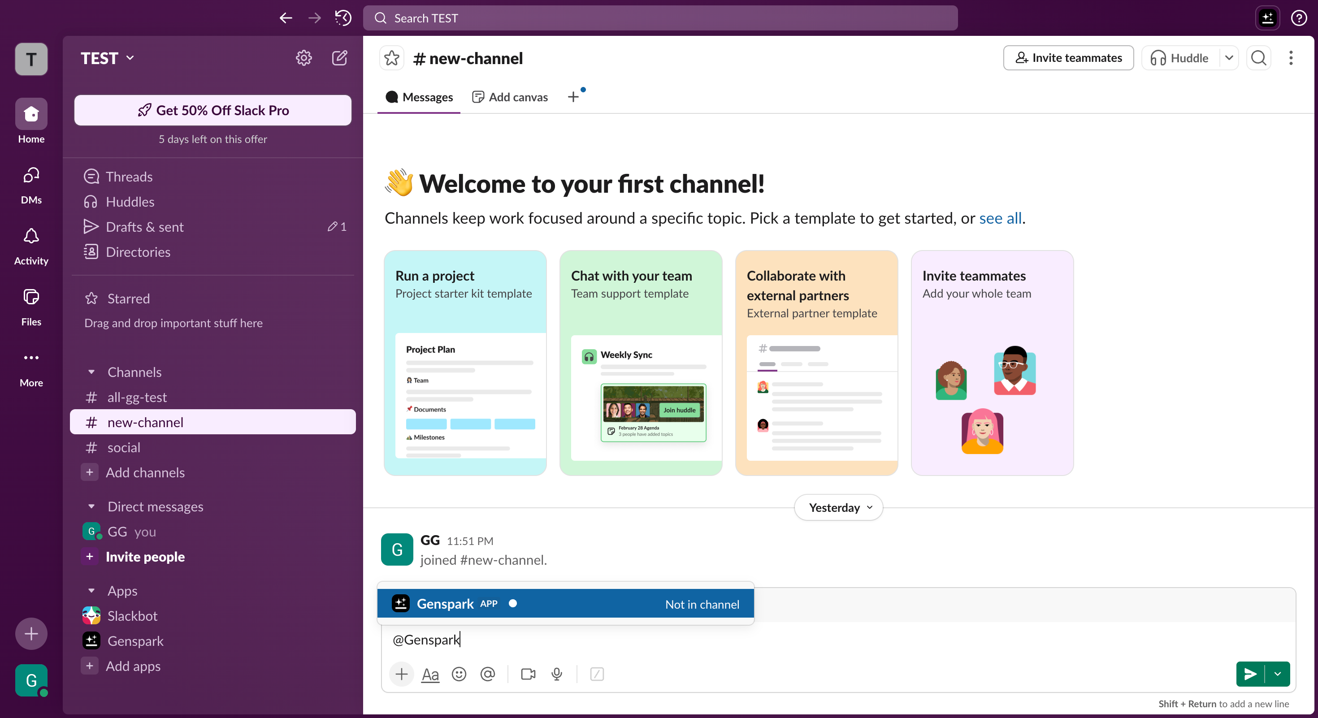Record a video clip

pos(528,674)
